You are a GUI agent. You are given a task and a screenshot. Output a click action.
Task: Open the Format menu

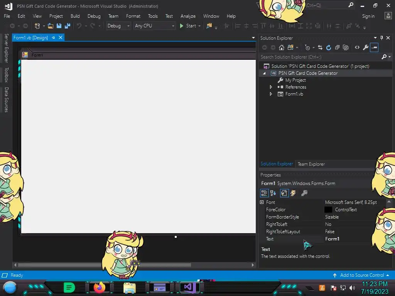click(133, 16)
